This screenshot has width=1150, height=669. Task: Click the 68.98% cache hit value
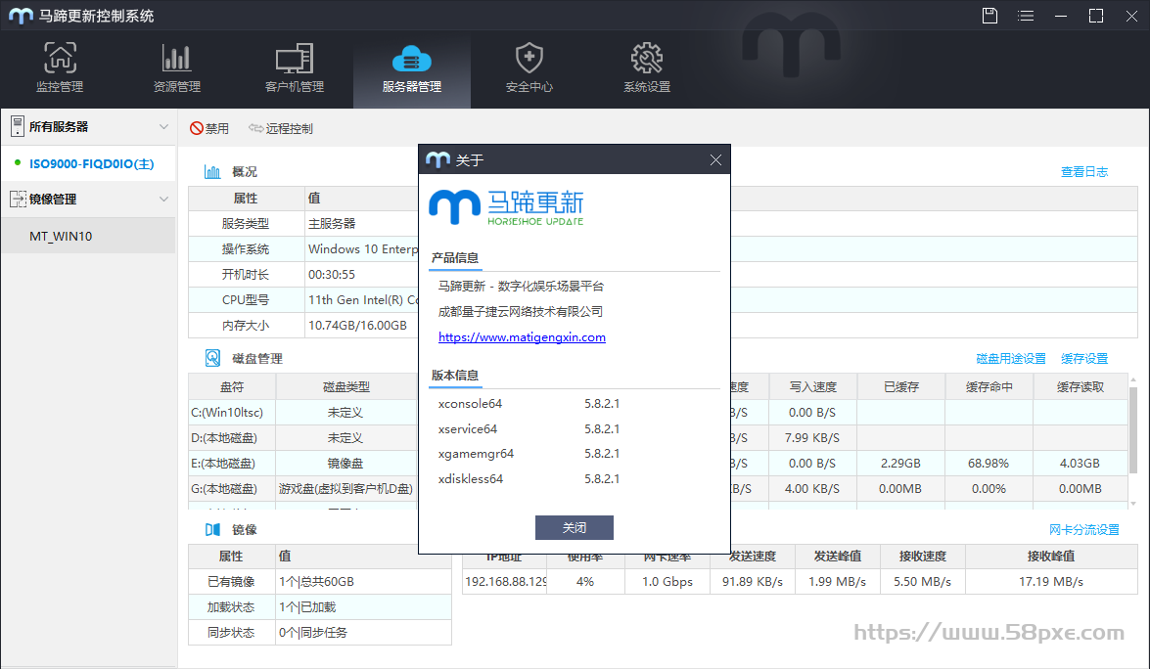[x=989, y=463]
